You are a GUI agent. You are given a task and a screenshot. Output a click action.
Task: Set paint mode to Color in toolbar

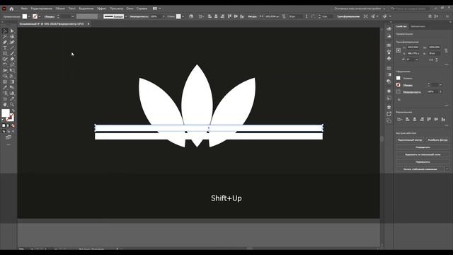(4, 125)
